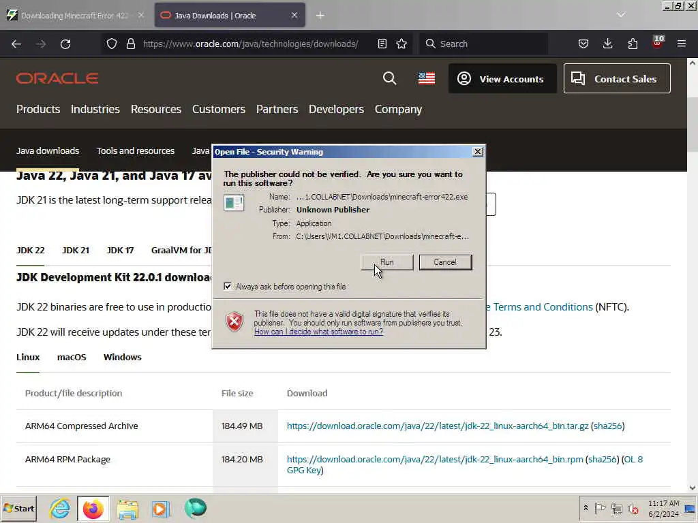Open sha256 link for ARM64 RPM Package
Screen dimensions: 698x523
pos(603,459)
